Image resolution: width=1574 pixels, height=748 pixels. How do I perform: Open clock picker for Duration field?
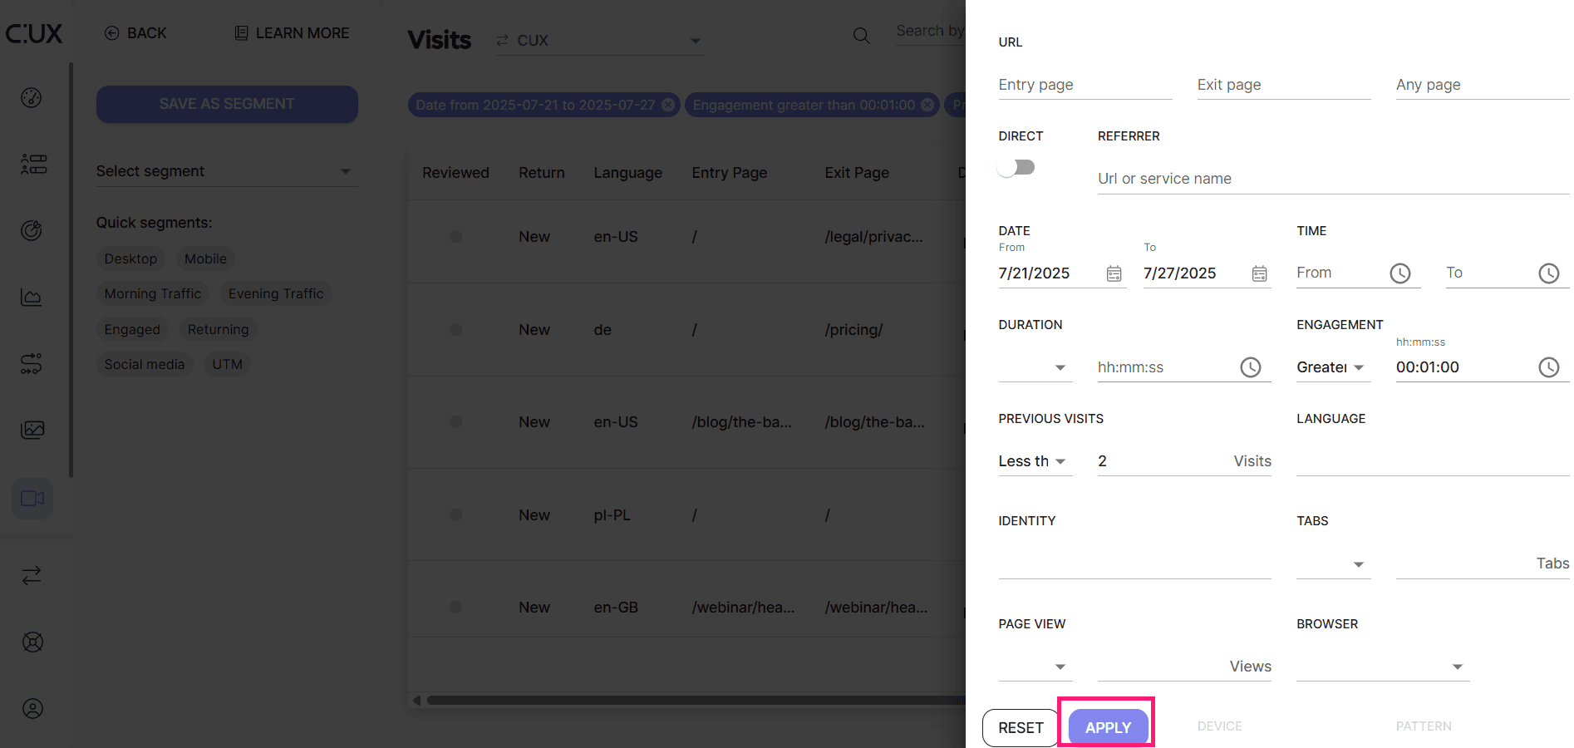click(x=1251, y=367)
